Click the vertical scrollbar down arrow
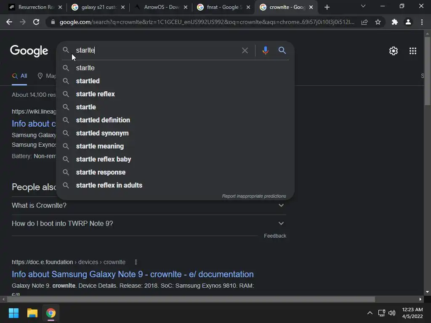 (427, 292)
